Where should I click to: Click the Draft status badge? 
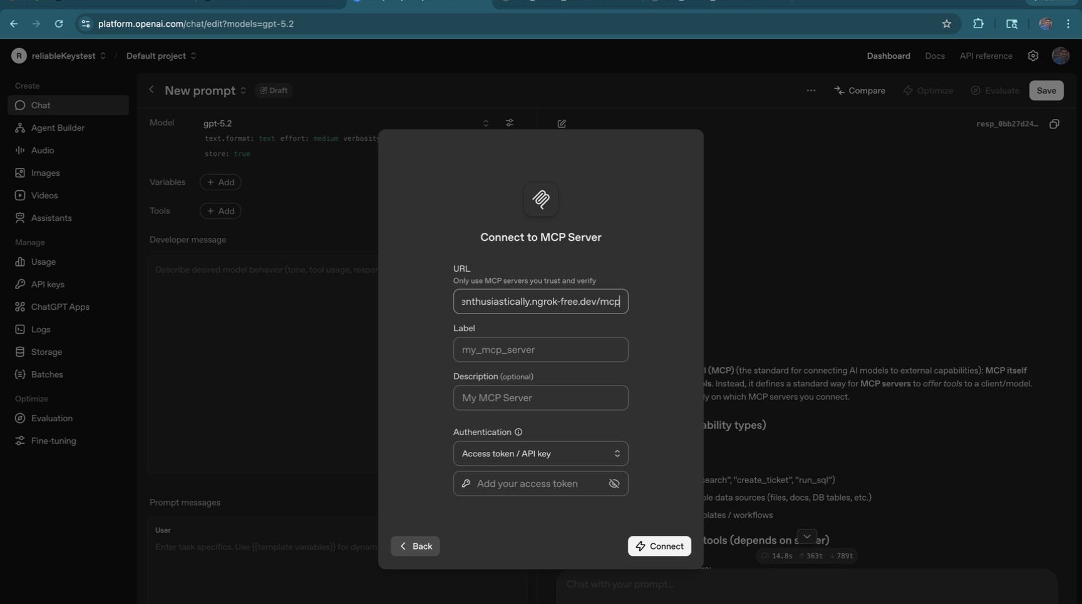(x=274, y=90)
